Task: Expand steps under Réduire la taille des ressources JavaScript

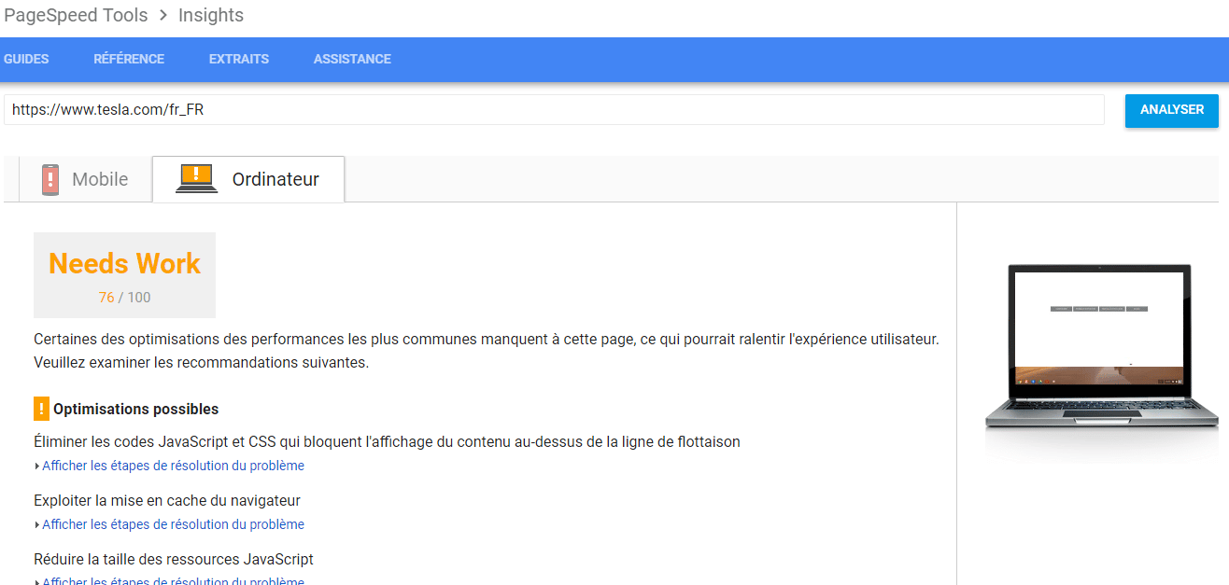Action: pyautogui.click(x=173, y=580)
